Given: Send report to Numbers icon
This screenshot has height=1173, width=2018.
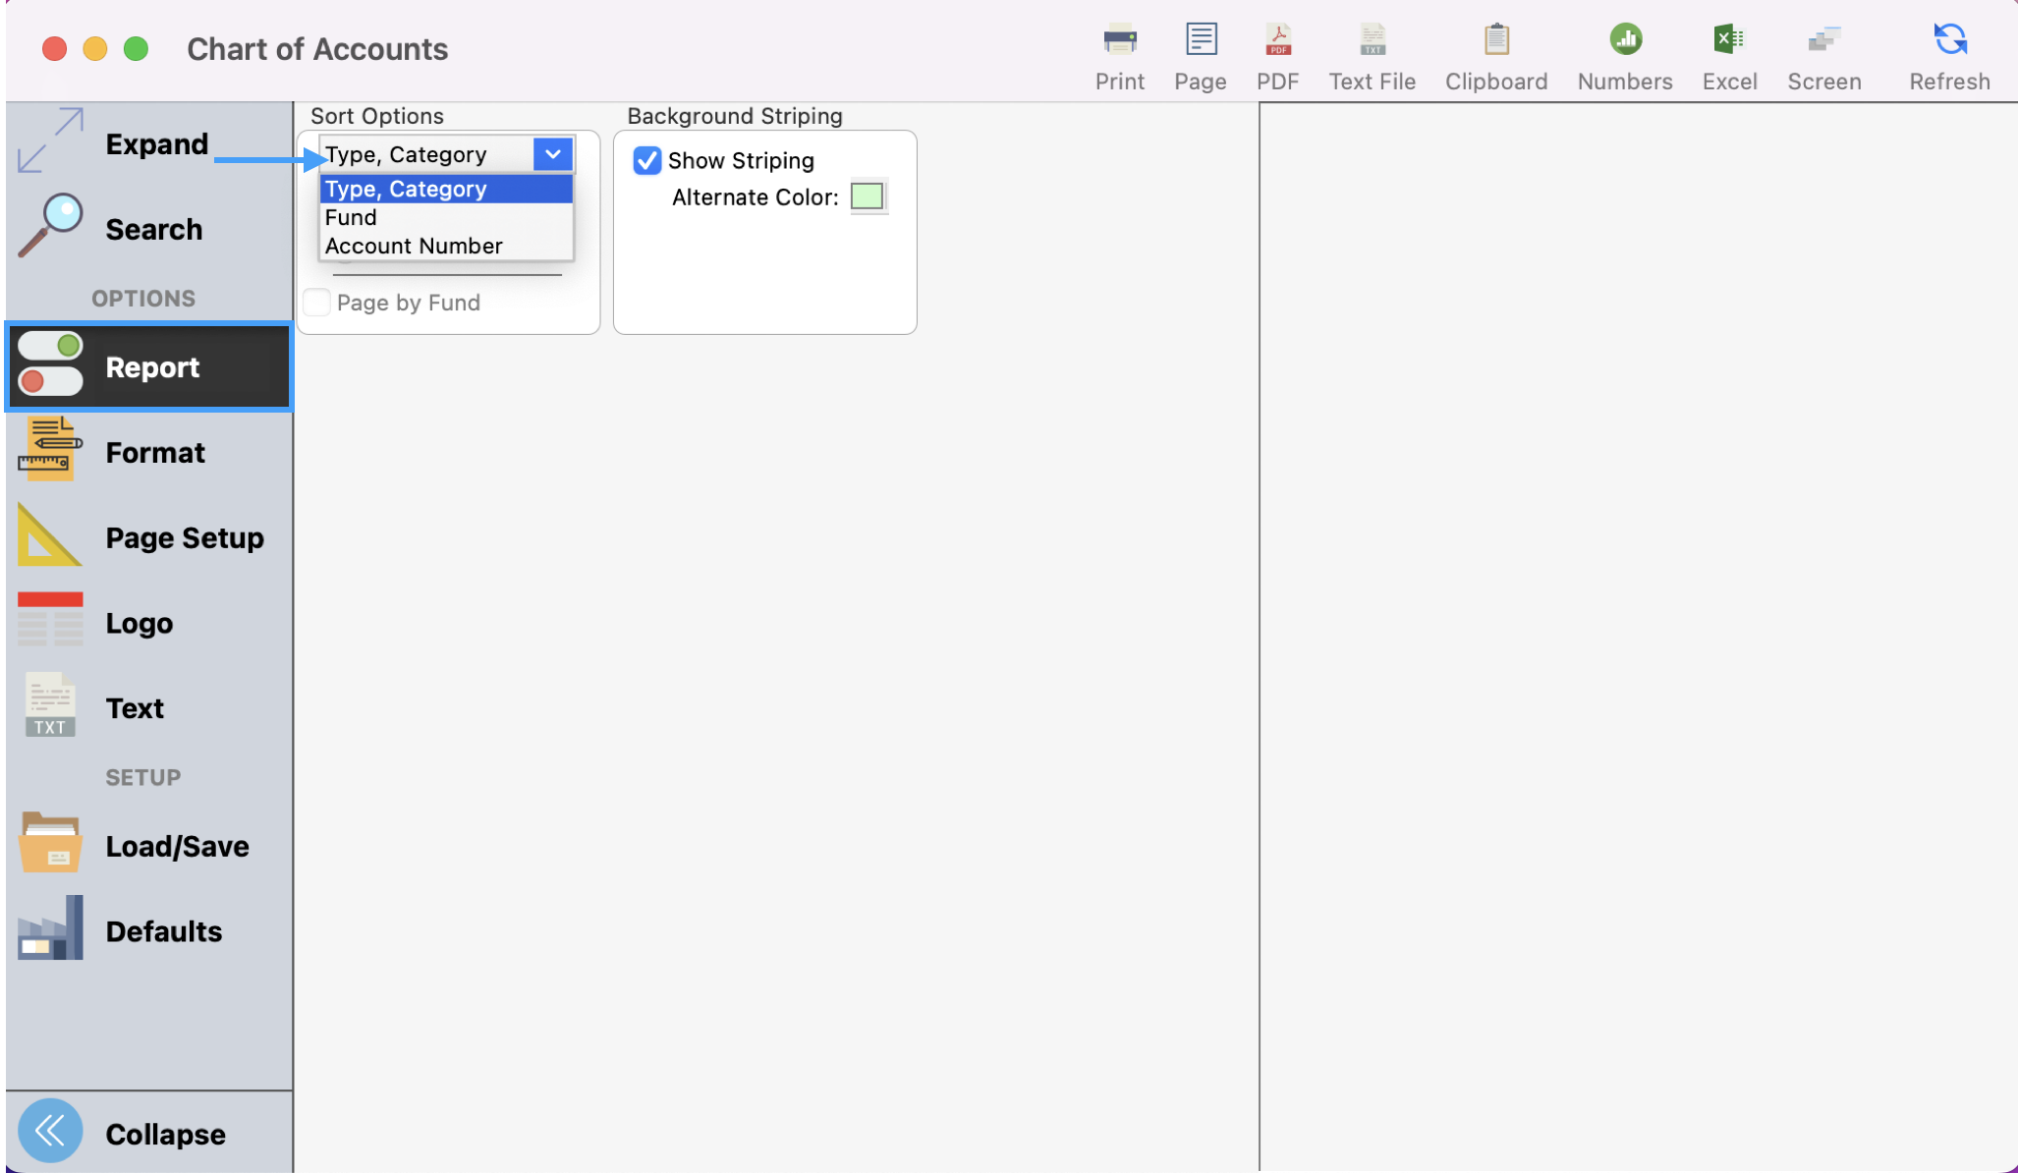Looking at the screenshot, I should [x=1625, y=41].
